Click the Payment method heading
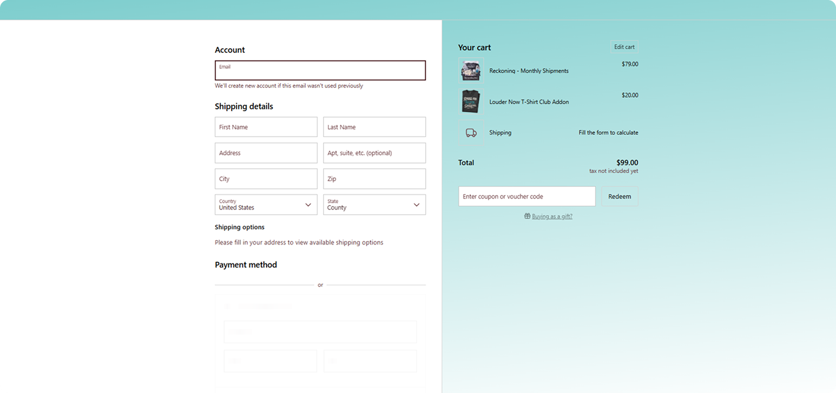 click(246, 265)
